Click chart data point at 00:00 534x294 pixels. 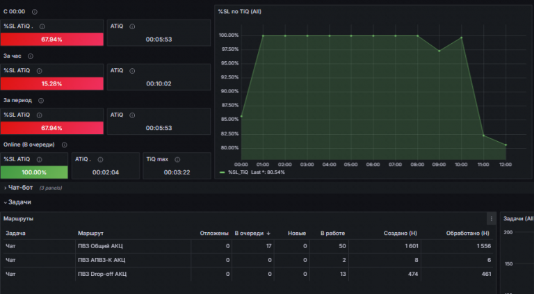pos(241,116)
